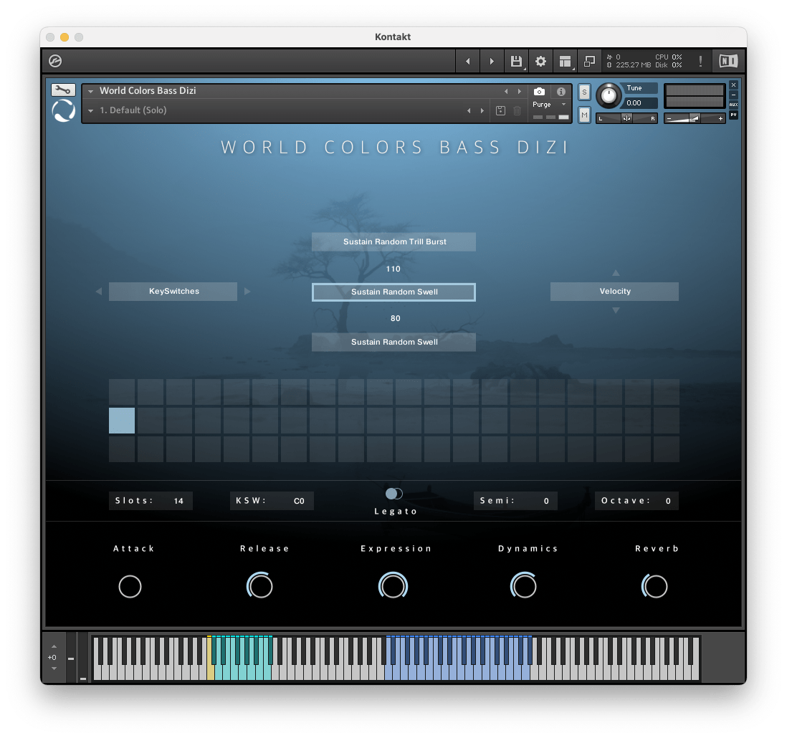Select the outlined Sustain Random Swell articulation

point(394,292)
